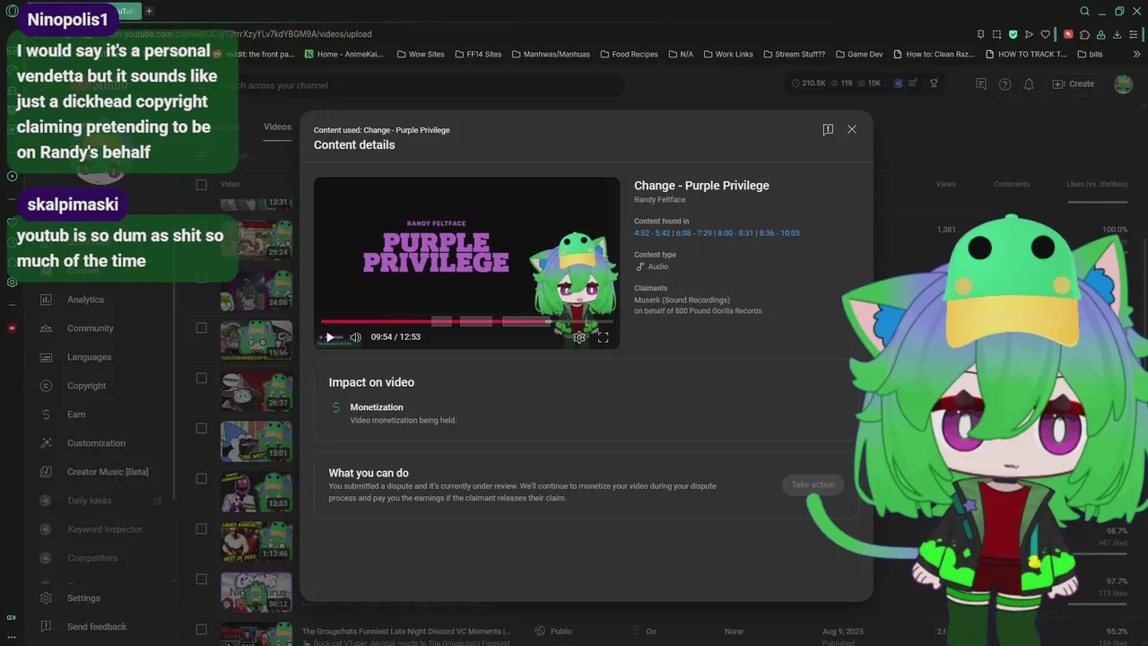Switch to the Videos tab
The image size is (1148, 646).
click(x=277, y=127)
